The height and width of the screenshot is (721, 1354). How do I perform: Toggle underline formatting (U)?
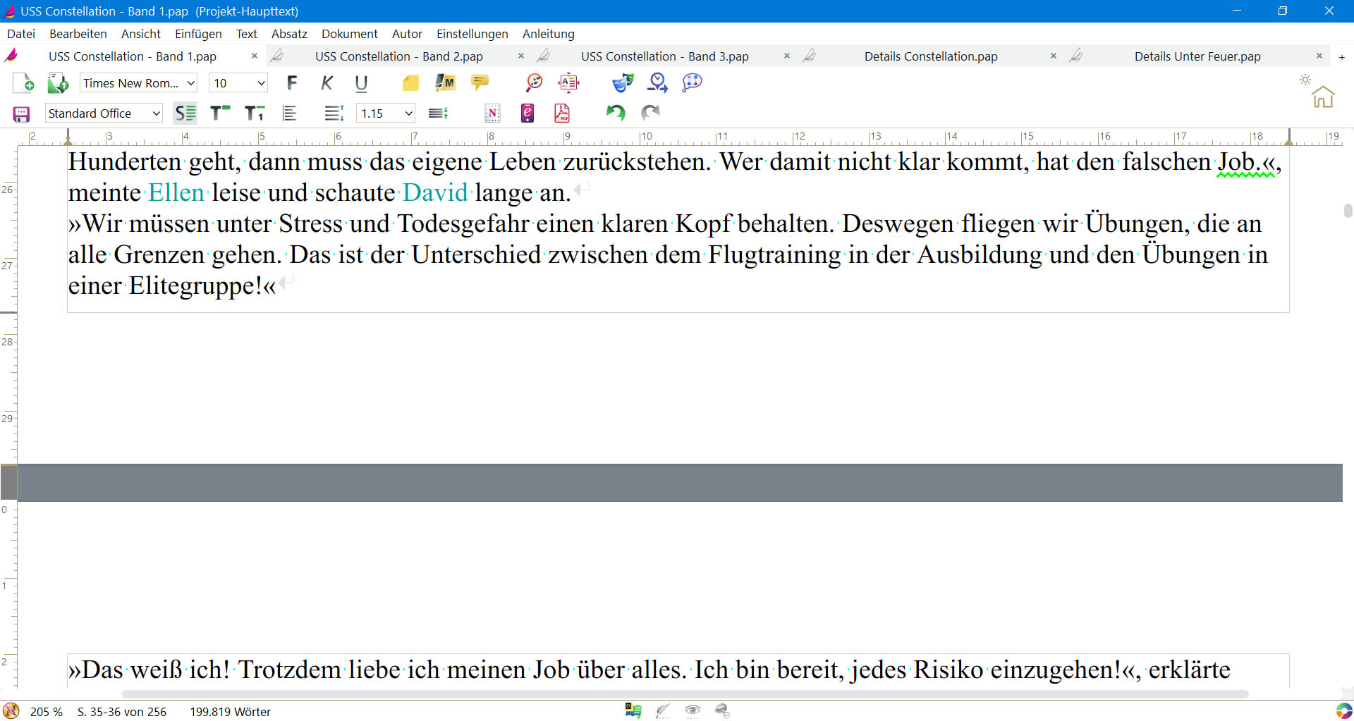coord(361,83)
